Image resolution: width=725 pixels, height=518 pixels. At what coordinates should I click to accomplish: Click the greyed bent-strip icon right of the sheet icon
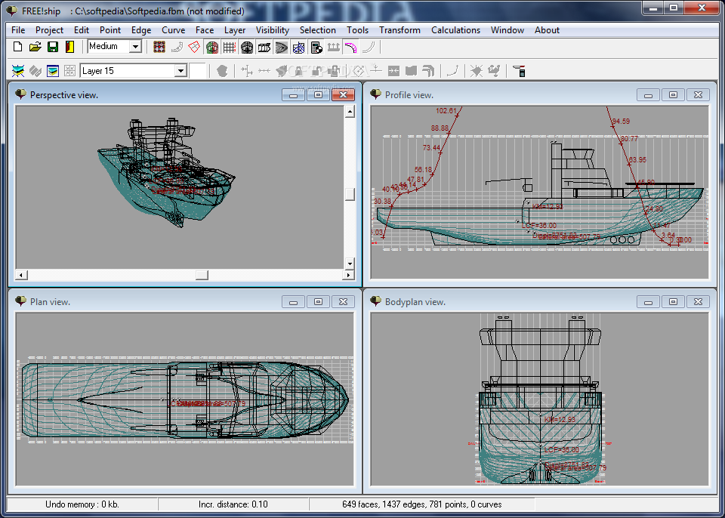429,71
